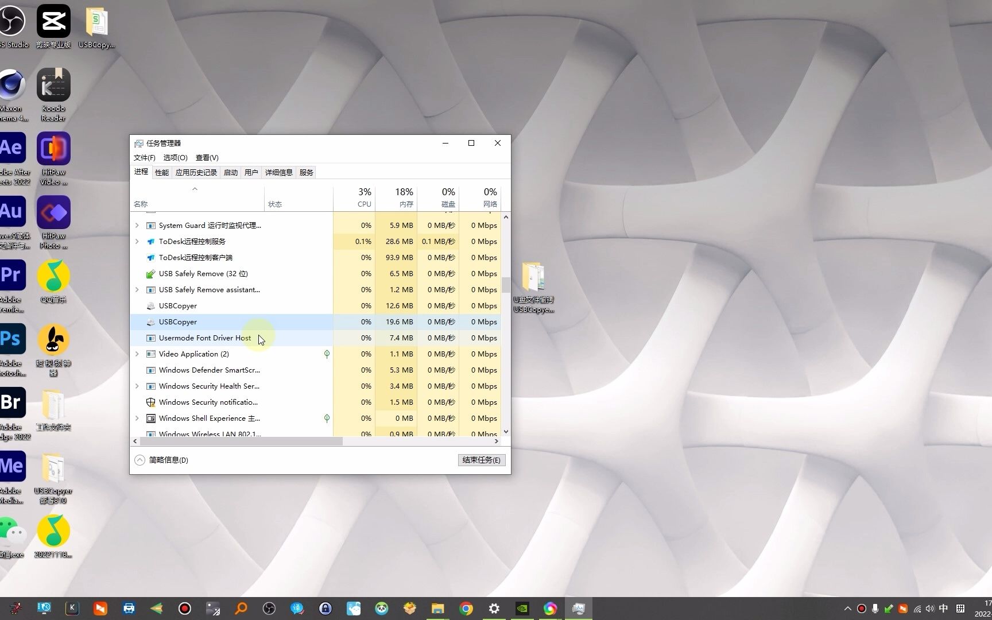Screen dimensions: 992x620
Task: Select the Windows Defender SmartScreen process
Action: click(316, 370)
